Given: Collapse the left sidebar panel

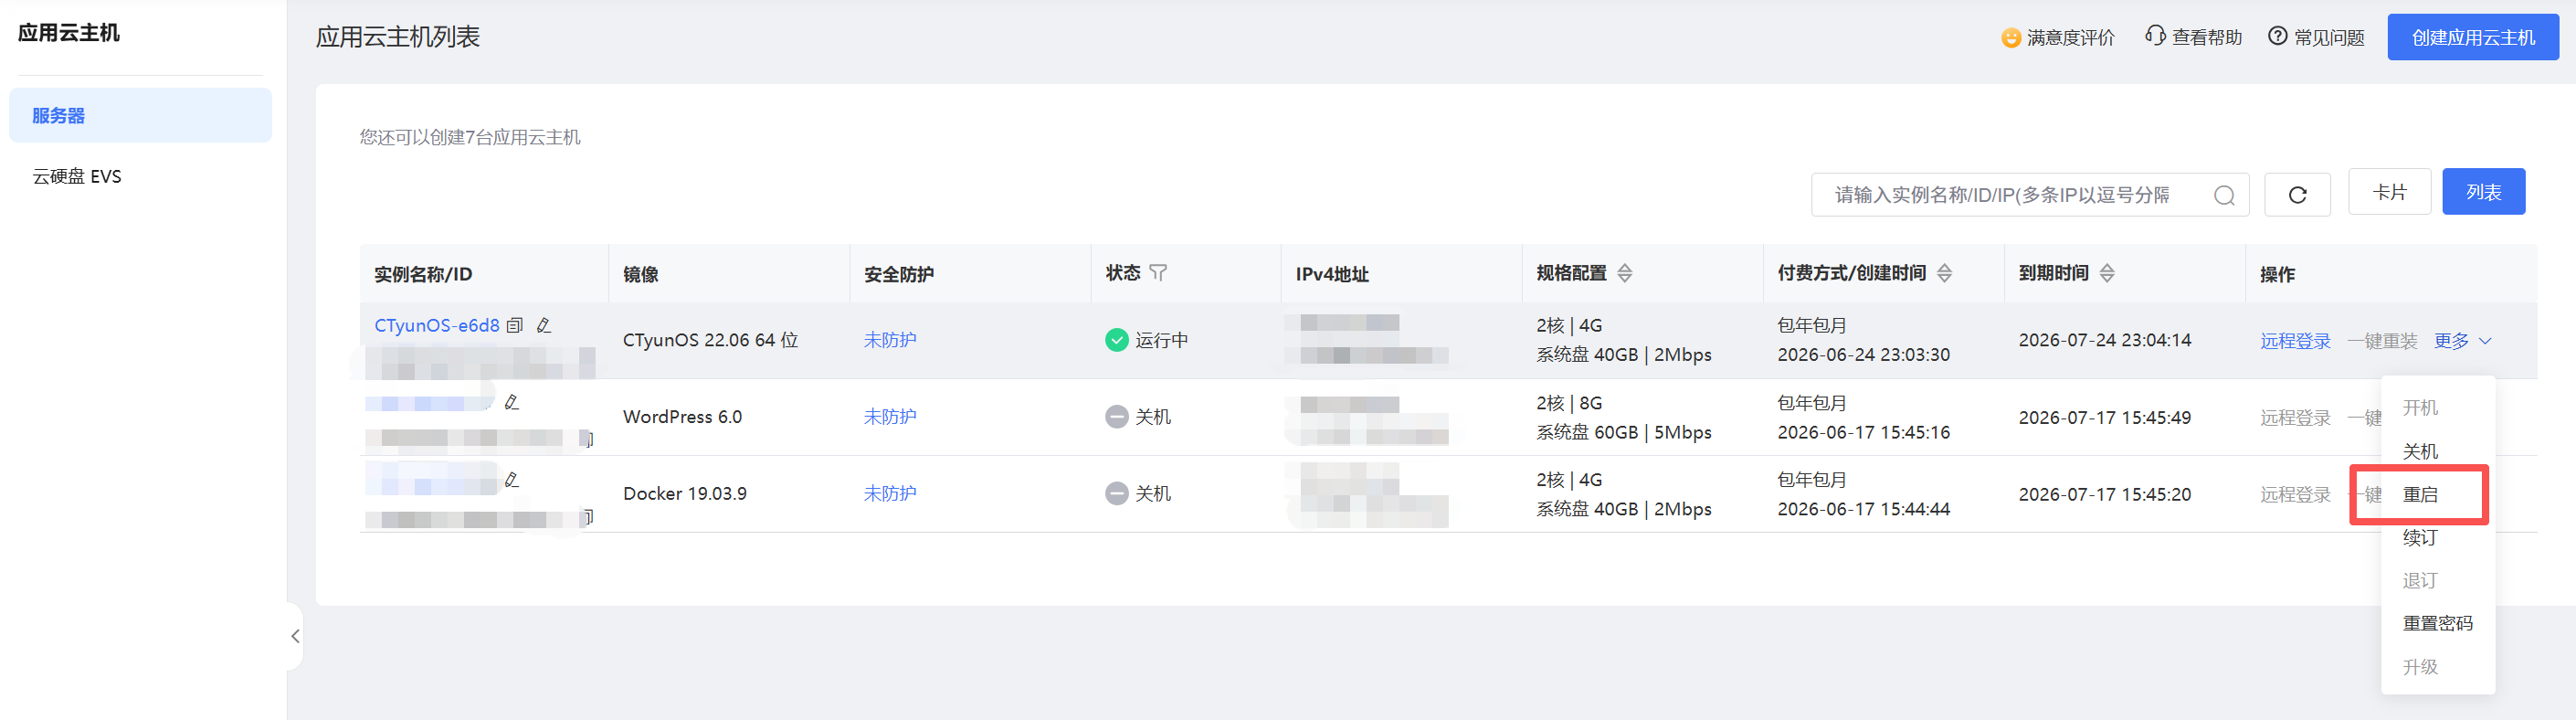Looking at the screenshot, I should 295,636.
